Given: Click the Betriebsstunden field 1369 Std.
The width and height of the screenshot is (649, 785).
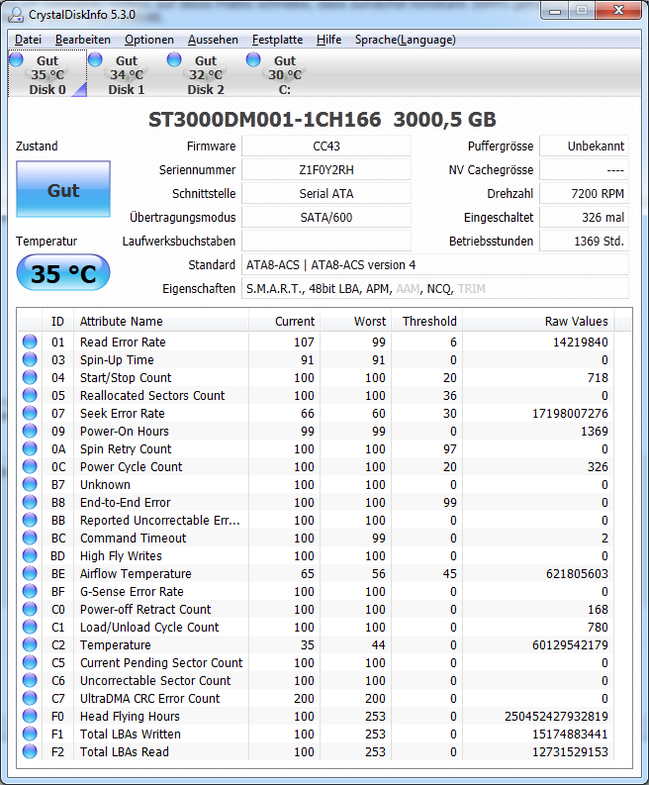Looking at the screenshot, I should (584, 241).
